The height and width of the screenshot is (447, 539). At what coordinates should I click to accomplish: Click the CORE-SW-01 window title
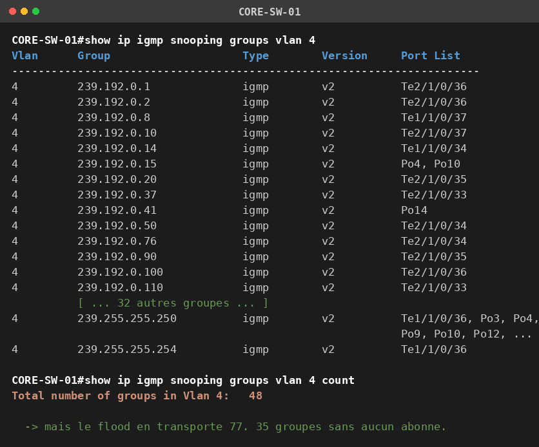pyautogui.click(x=269, y=12)
